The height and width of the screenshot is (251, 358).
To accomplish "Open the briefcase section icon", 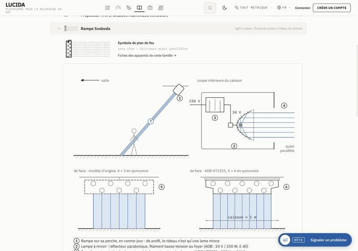I will pyautogui.click(x=150, y=8).
